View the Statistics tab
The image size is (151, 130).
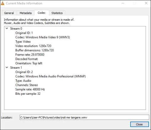tap(57, 13)
